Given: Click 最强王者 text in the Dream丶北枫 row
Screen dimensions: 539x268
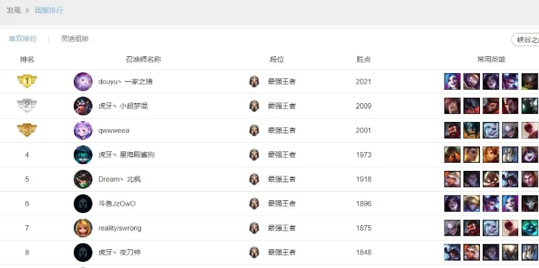Looking at the screenshot, I should 282,180.
